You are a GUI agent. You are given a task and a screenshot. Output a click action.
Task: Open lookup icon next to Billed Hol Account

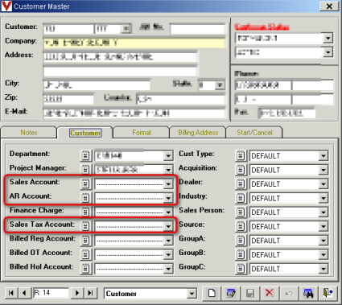(x=85, y=269)
